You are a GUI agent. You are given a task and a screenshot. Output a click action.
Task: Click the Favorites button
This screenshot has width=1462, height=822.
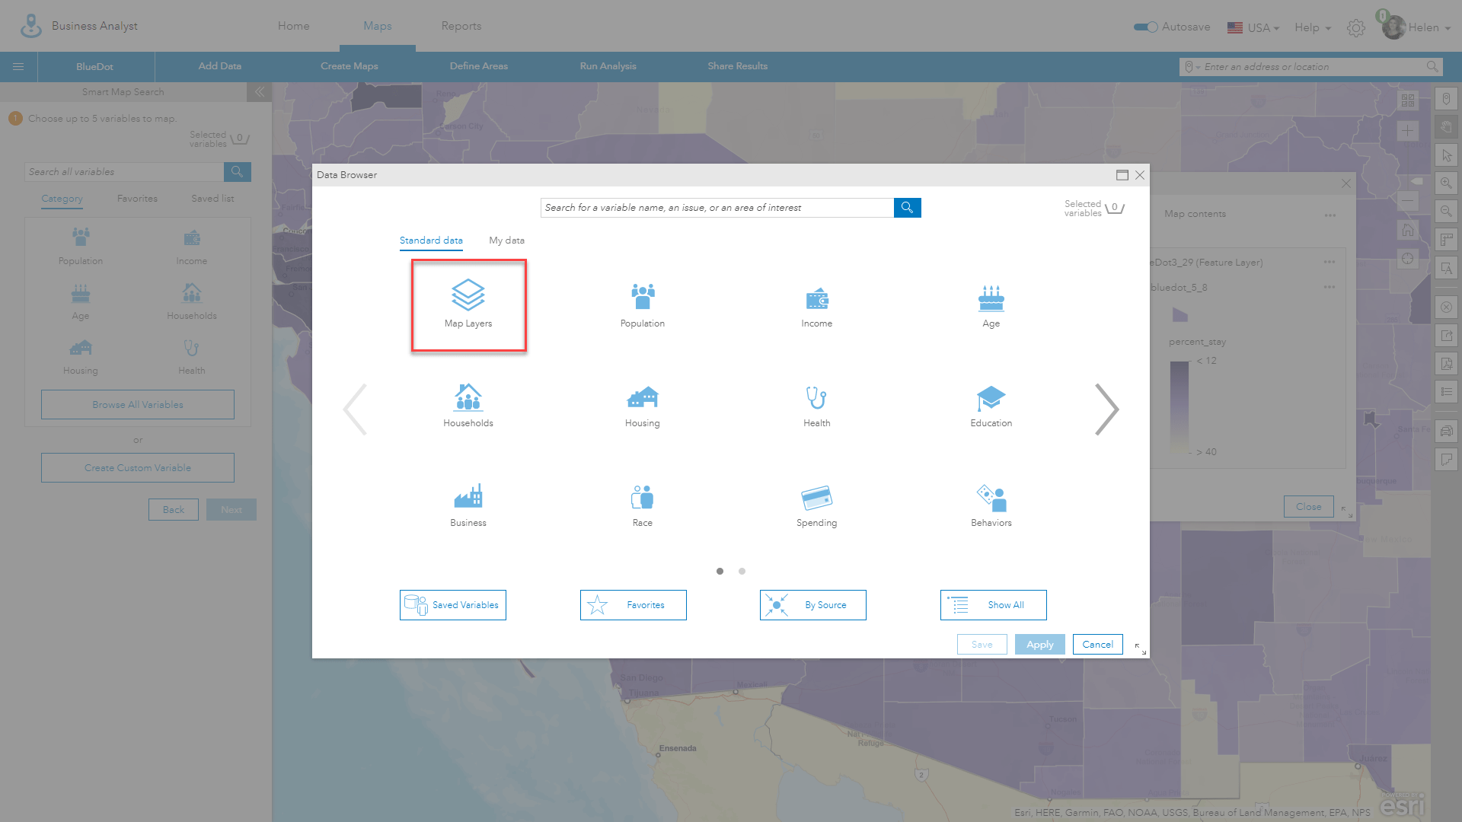pyautogui.click(x=633, y=604)
